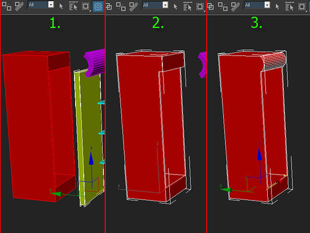Choose Select Object arrow tool in panel 2 toolbar
The width and height of the screenshot is (310, 233).
175,7
